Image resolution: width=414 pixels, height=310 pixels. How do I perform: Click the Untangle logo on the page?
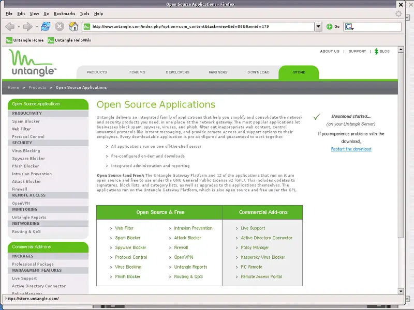tap(33, 63)
